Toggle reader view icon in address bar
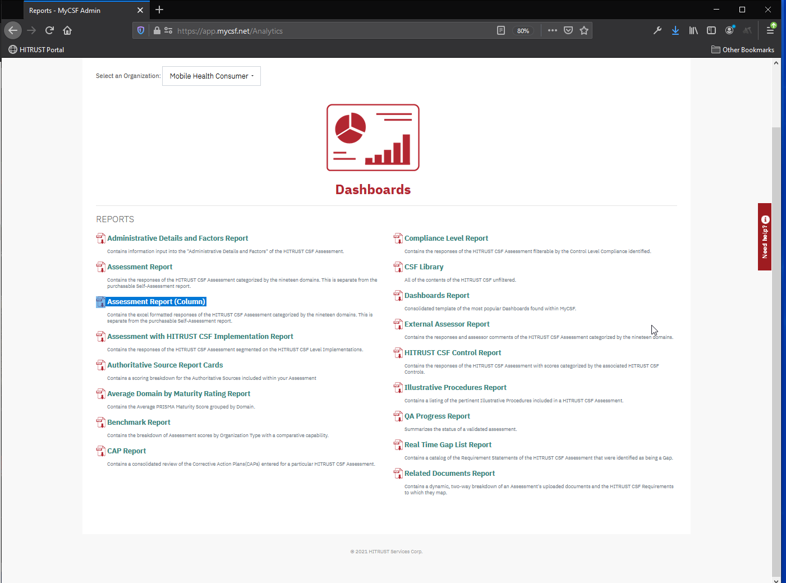Image resolution: width=786 pixels, height=583 pixels. (501, 30)
